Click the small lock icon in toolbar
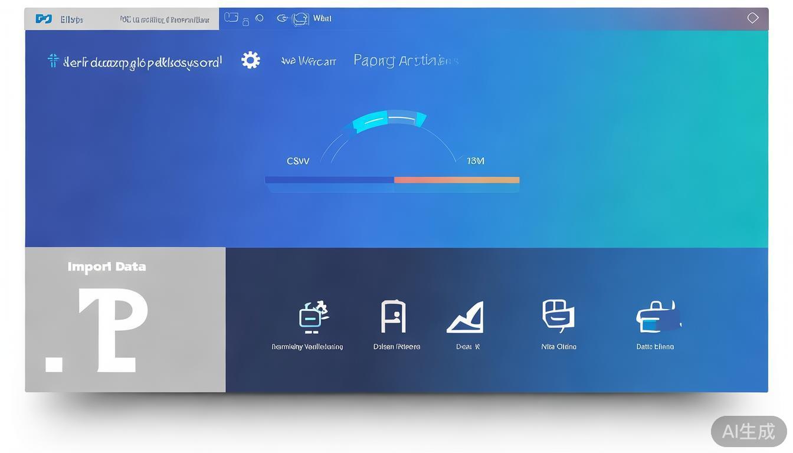Screen dimensions: 793x453 pyautogui.click(x=246, y=22)
